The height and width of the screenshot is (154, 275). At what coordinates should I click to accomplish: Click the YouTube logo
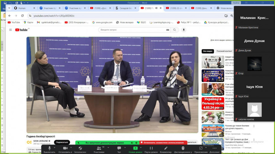pyautogui.click(x=22, y=30)
